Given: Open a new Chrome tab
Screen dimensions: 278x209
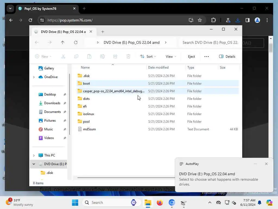Looking at the screenshot, I should point(84,8).
